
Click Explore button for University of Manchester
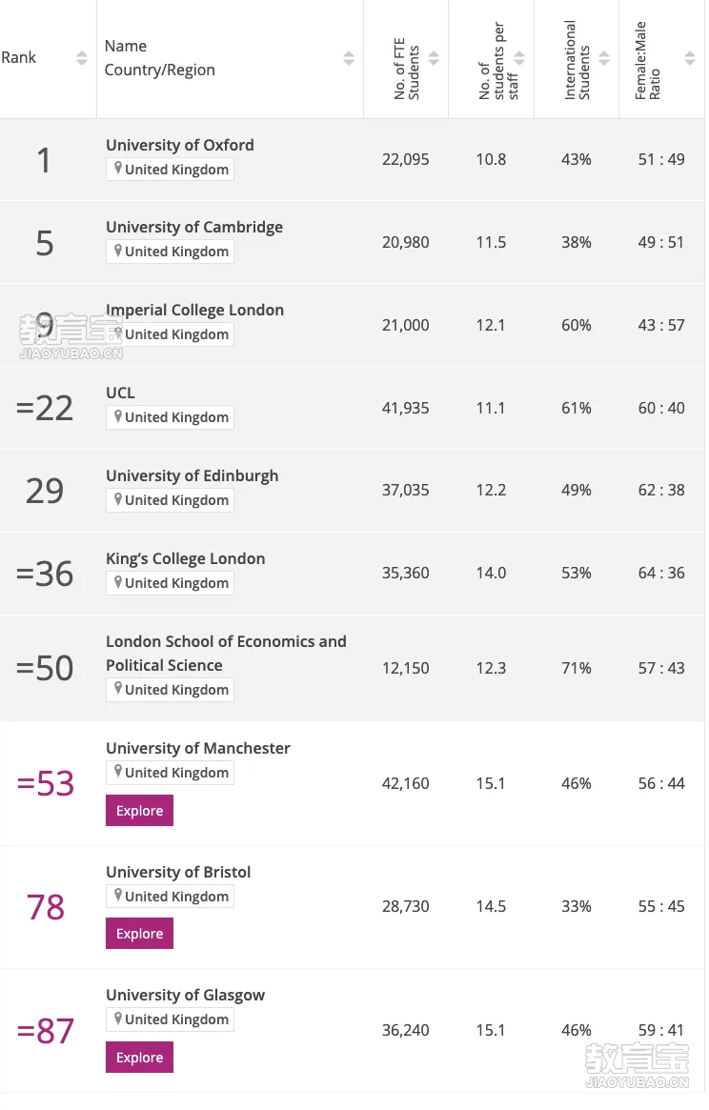[139, 811]
